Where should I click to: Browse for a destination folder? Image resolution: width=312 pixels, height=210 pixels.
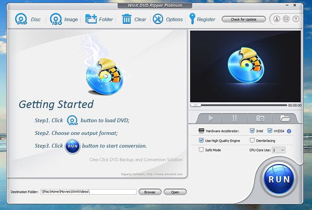click(150, 192)
